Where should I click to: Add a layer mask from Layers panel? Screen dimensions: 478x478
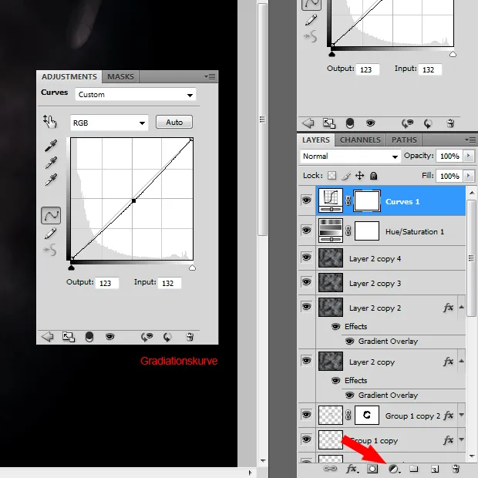click(x=372, y=468)
